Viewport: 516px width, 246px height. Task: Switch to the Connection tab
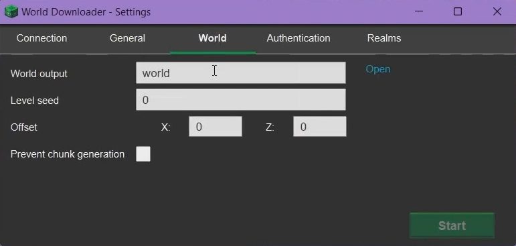click(41, 38)
